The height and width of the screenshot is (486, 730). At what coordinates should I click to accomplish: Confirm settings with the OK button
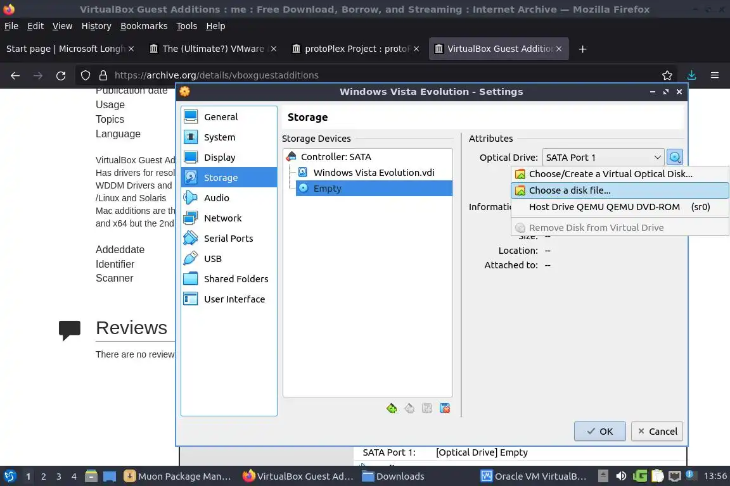(x=599, y=431)
